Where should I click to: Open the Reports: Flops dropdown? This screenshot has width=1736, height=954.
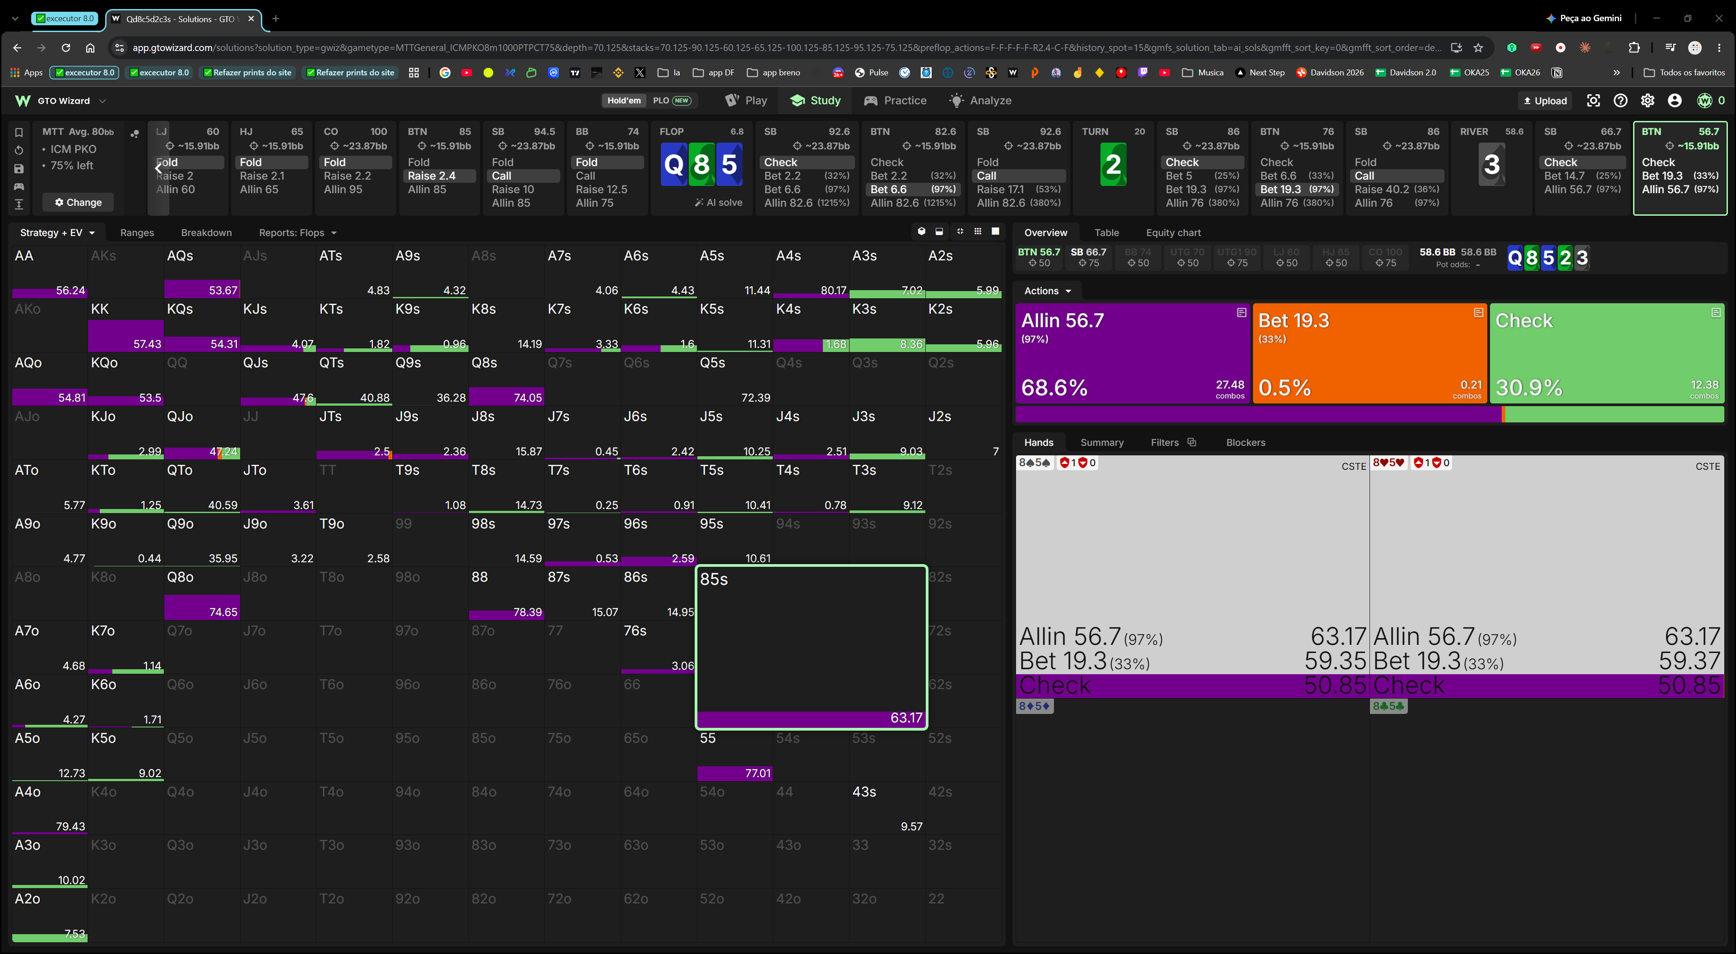(x=298, y=232)
